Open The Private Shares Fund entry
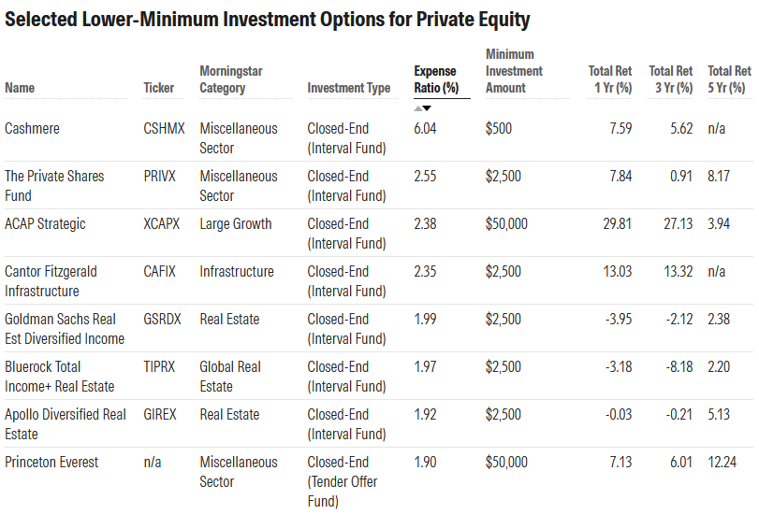The image size is (759, 514). point(54,186)
